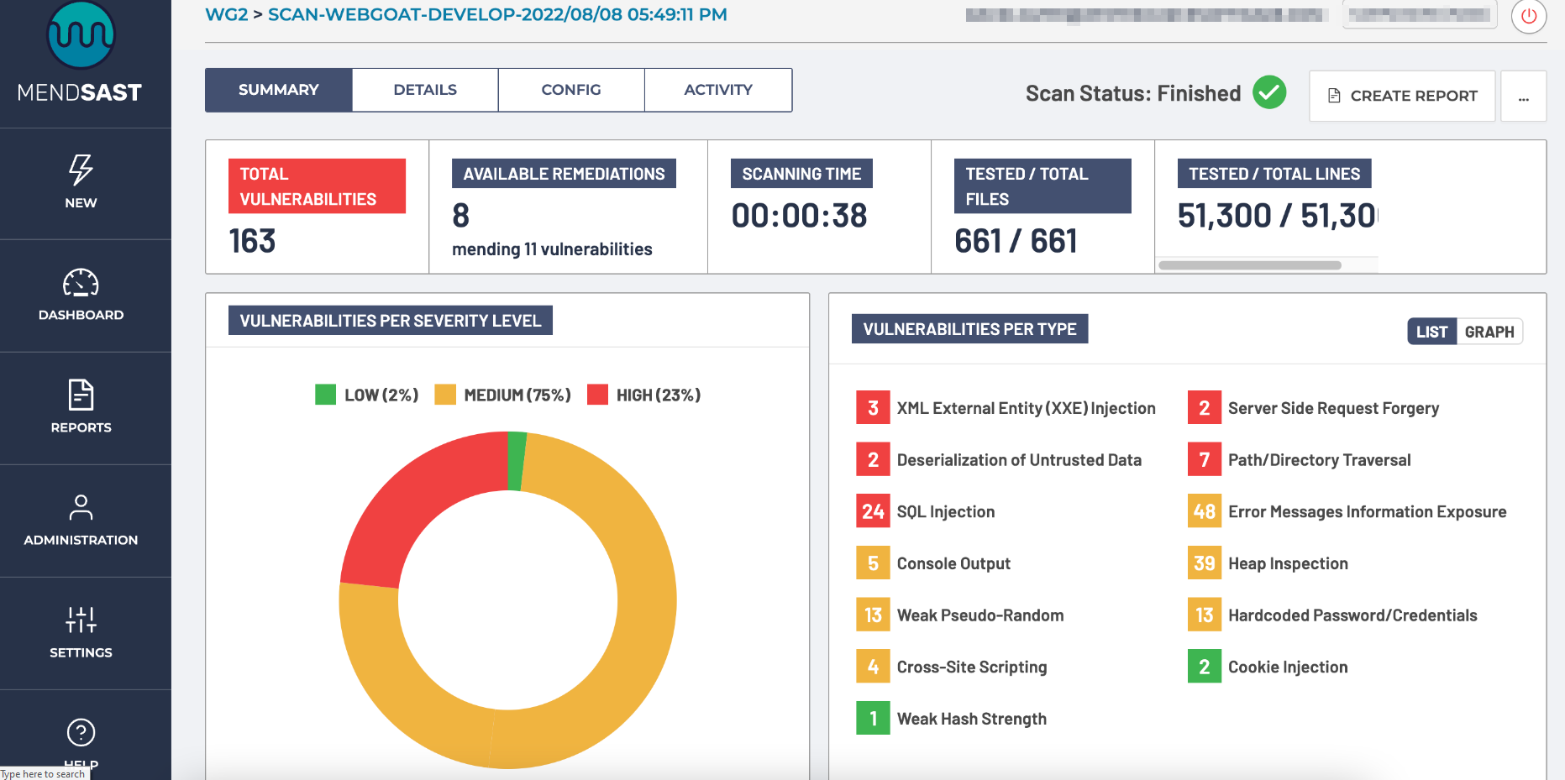Open Settings sliders icon
This screenshot has width=1565, height=780.
pyautogui.click(x=81, y=620)
